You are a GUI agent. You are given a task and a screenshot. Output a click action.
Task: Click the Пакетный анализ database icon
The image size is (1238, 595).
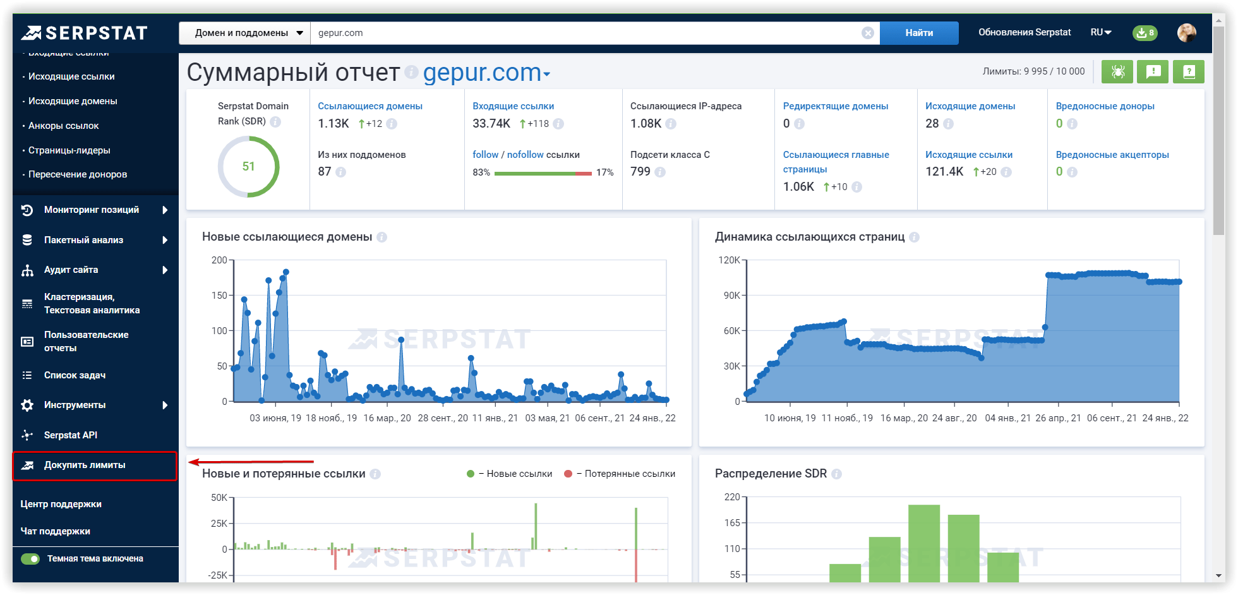pyautogui.click(x=27, y=240)
